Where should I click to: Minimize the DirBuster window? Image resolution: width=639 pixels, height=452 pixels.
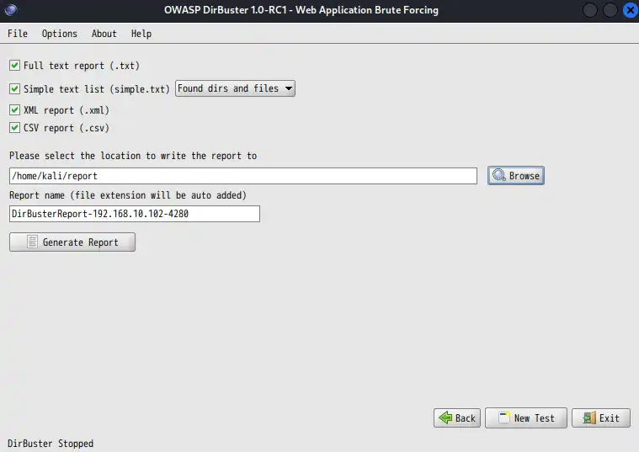click(x=589, y=10)
